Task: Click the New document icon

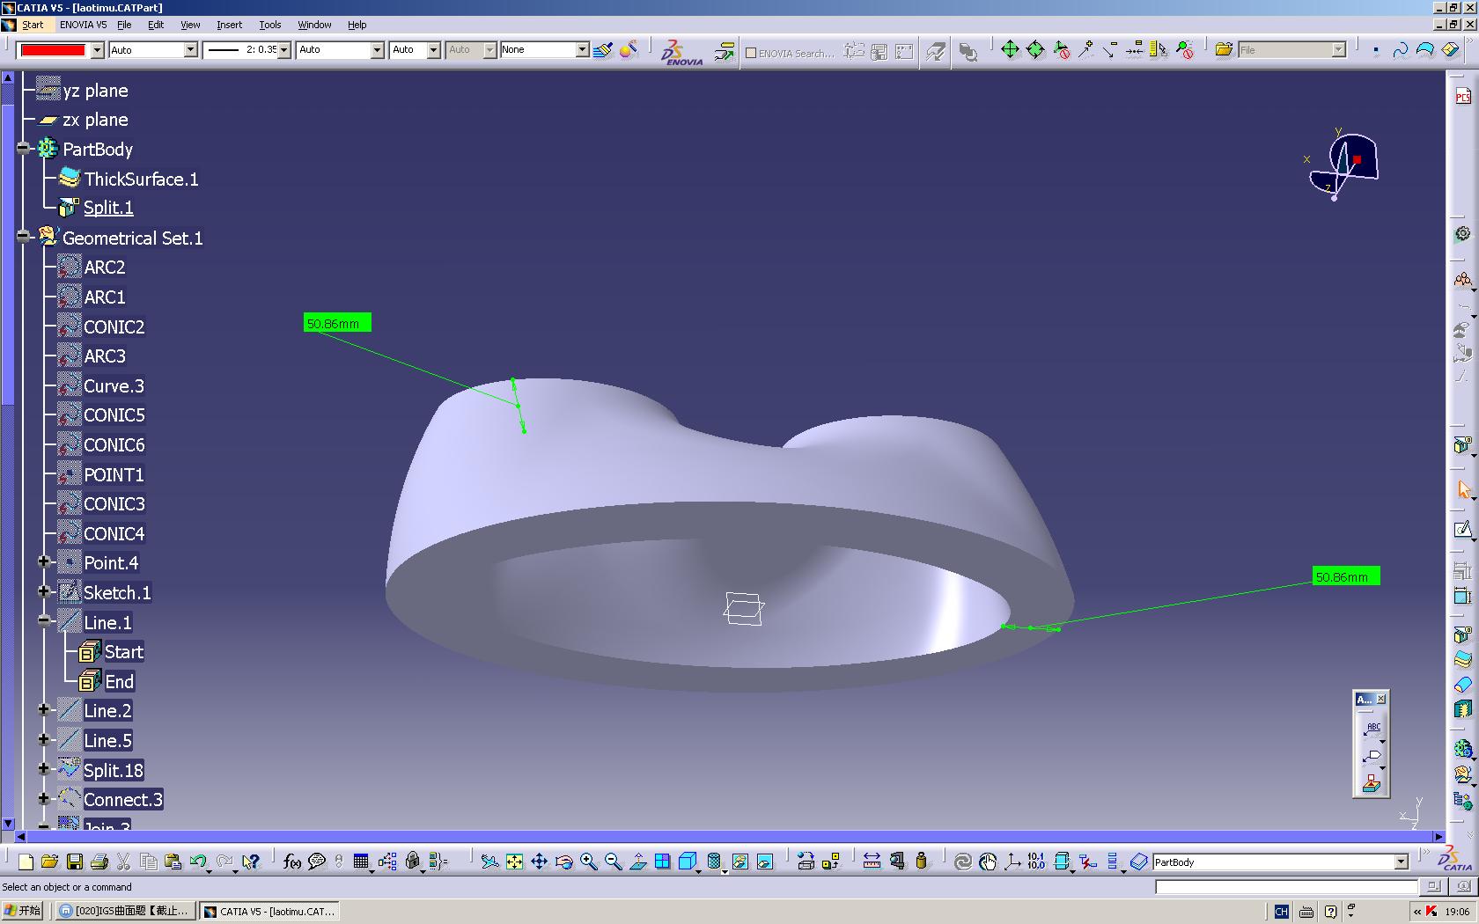Action: point(25,862)
